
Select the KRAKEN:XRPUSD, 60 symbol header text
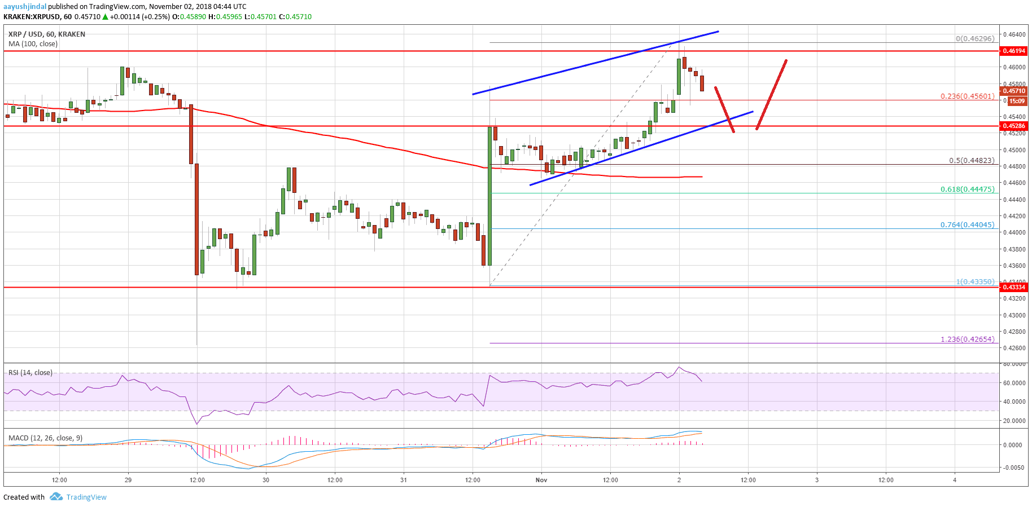(x=37, y=17)
